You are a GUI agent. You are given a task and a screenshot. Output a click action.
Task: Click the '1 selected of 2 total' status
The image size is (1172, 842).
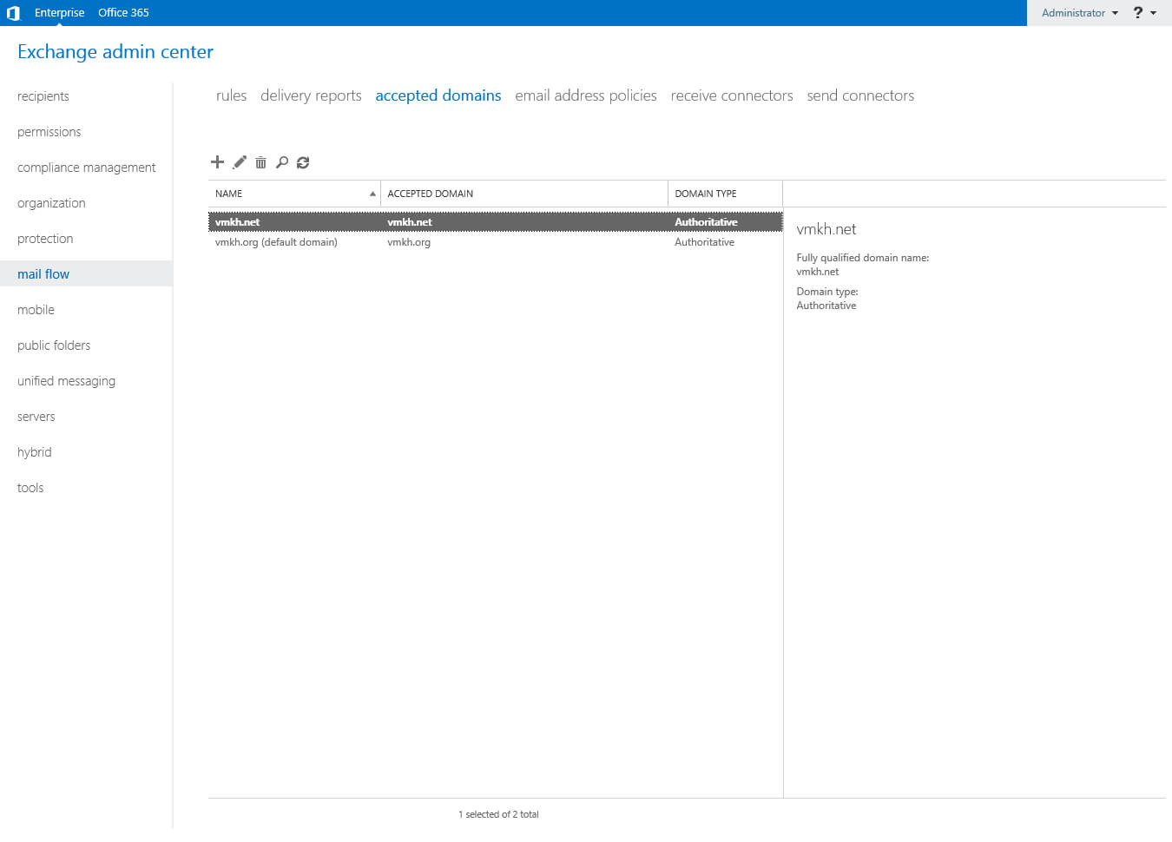click(498, 814)
